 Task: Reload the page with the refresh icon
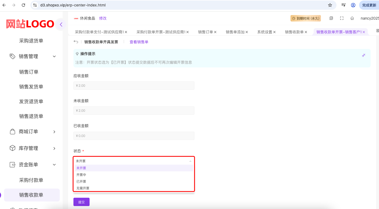click(23, 5)
